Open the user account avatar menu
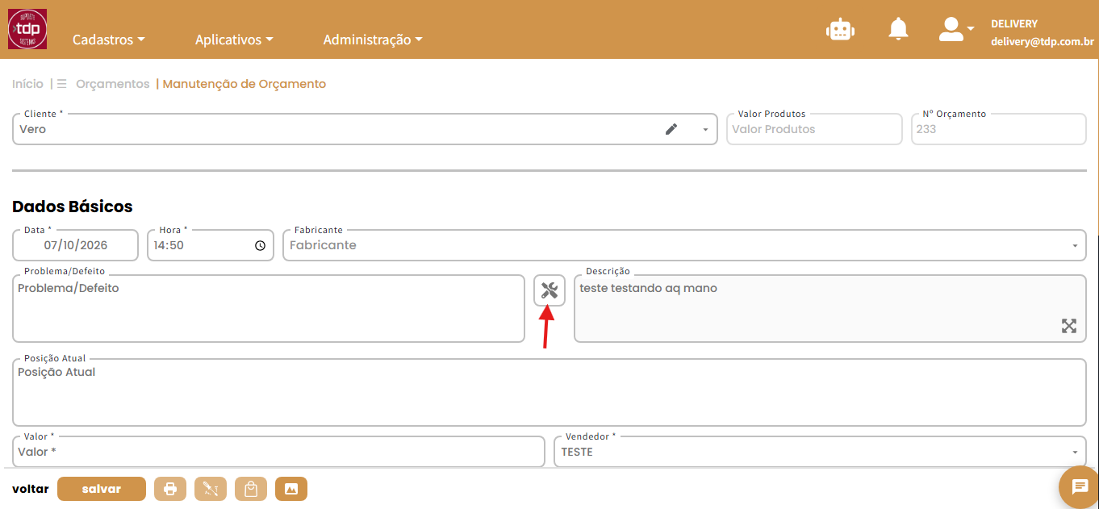The image size is (1099, 509). click(956, 29)
